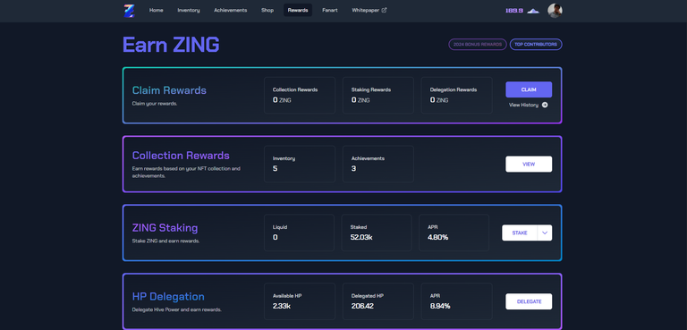Open the Shop tab
687x330 pixels.
tap(267, 10)
